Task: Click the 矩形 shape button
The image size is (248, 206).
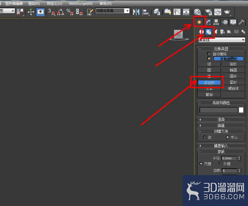Action: [233, 64]
